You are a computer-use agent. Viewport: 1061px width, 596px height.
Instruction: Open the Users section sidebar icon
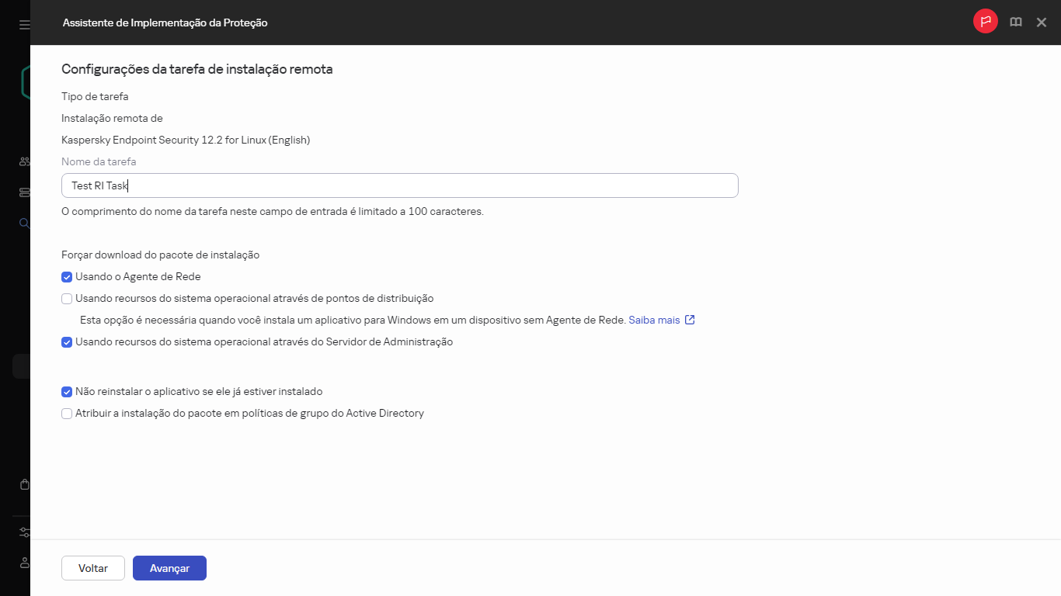point(23,161)
